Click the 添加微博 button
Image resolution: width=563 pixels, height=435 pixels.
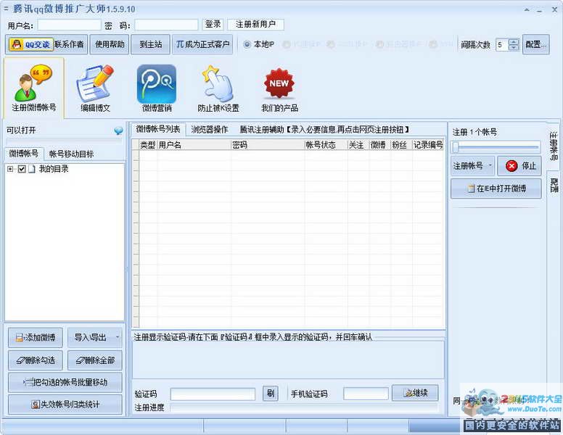[35, 337]
